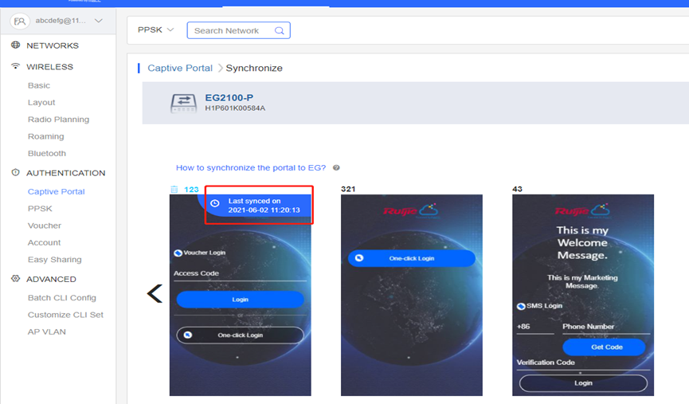Select the 321 portal preview thumbnail
The image size is (689, 404).
pyautogui.click(x=411, y=295)
